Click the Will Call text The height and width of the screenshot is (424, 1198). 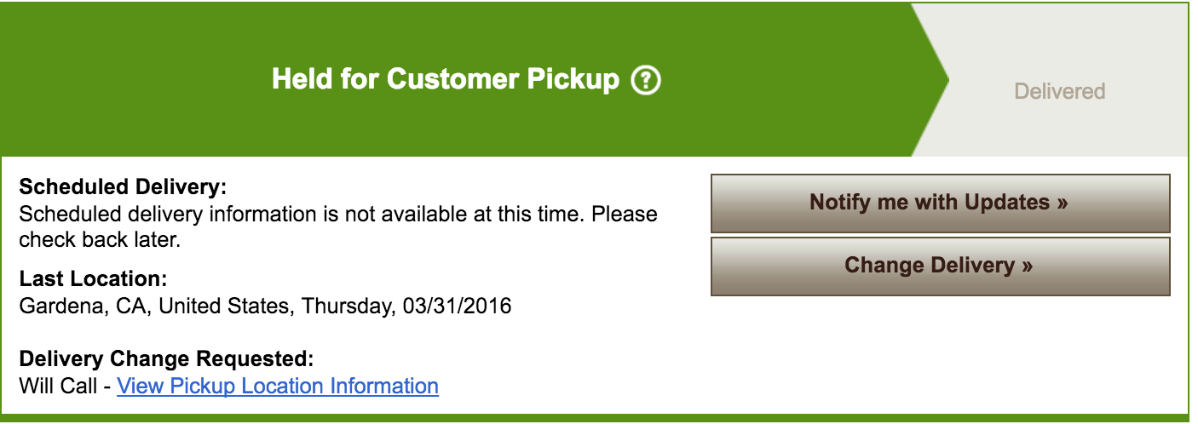(x=60, y=387)
